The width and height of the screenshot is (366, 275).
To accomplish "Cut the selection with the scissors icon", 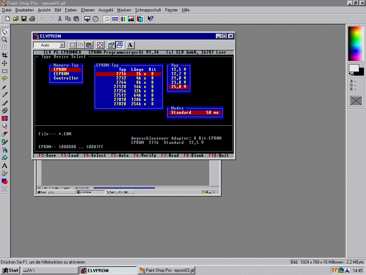I will click(x=60, y=19).
